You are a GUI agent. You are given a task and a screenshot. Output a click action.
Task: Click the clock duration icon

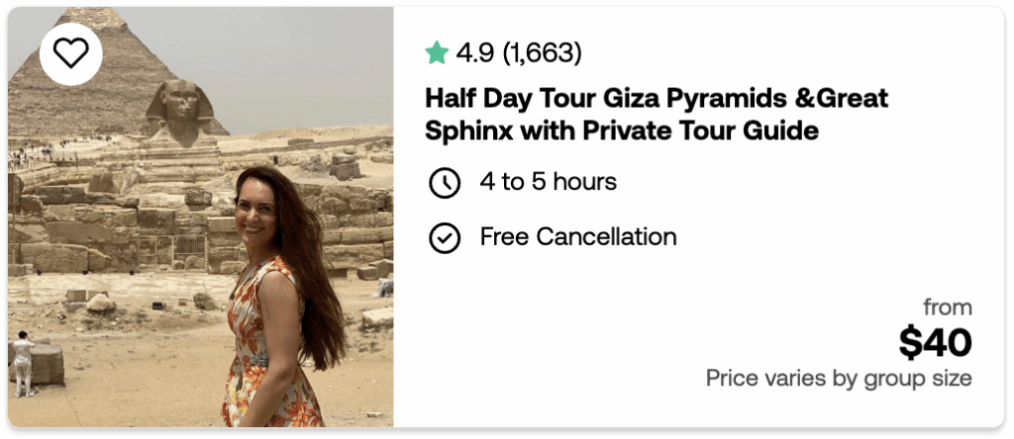[x=445, y=183]
